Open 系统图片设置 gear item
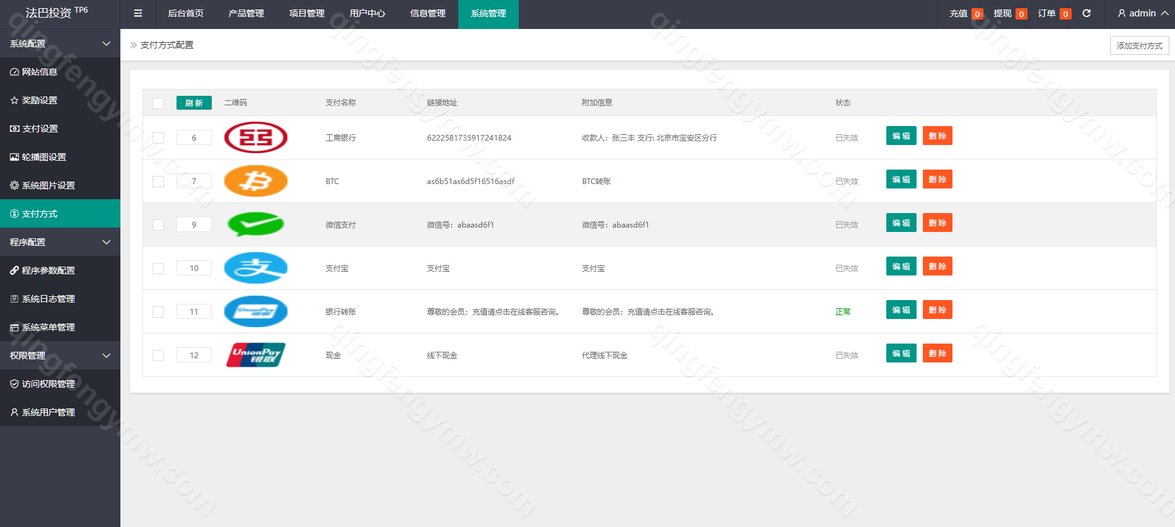This screenshot has width=1175, height=527. tap(60, 185)
